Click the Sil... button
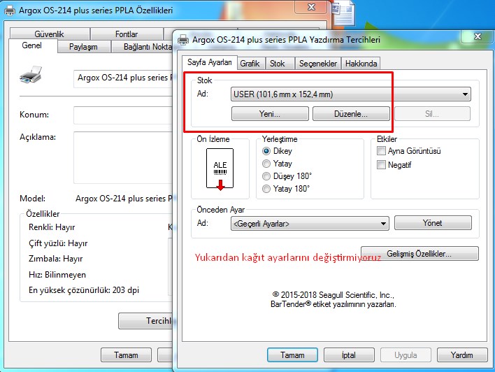The height and width of the screenshot is (372, 495). click(432, 114)
